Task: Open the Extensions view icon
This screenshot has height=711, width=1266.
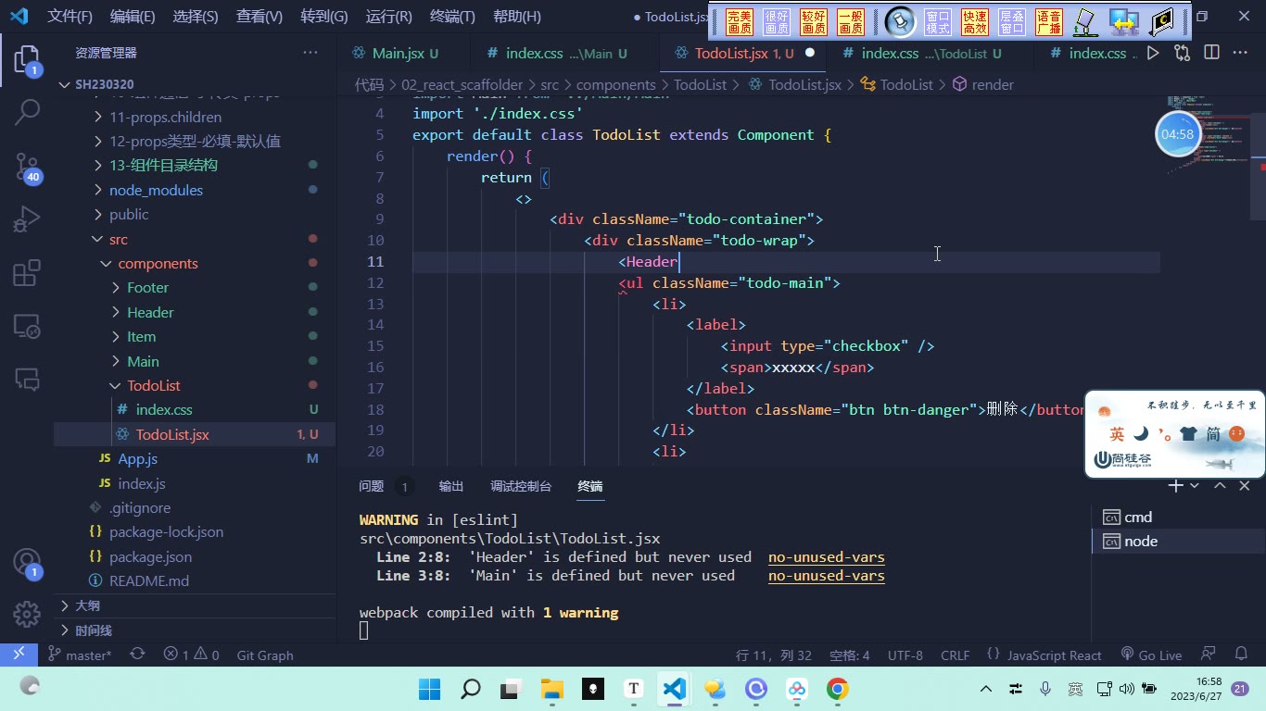Action: click(x=27, y=273)
